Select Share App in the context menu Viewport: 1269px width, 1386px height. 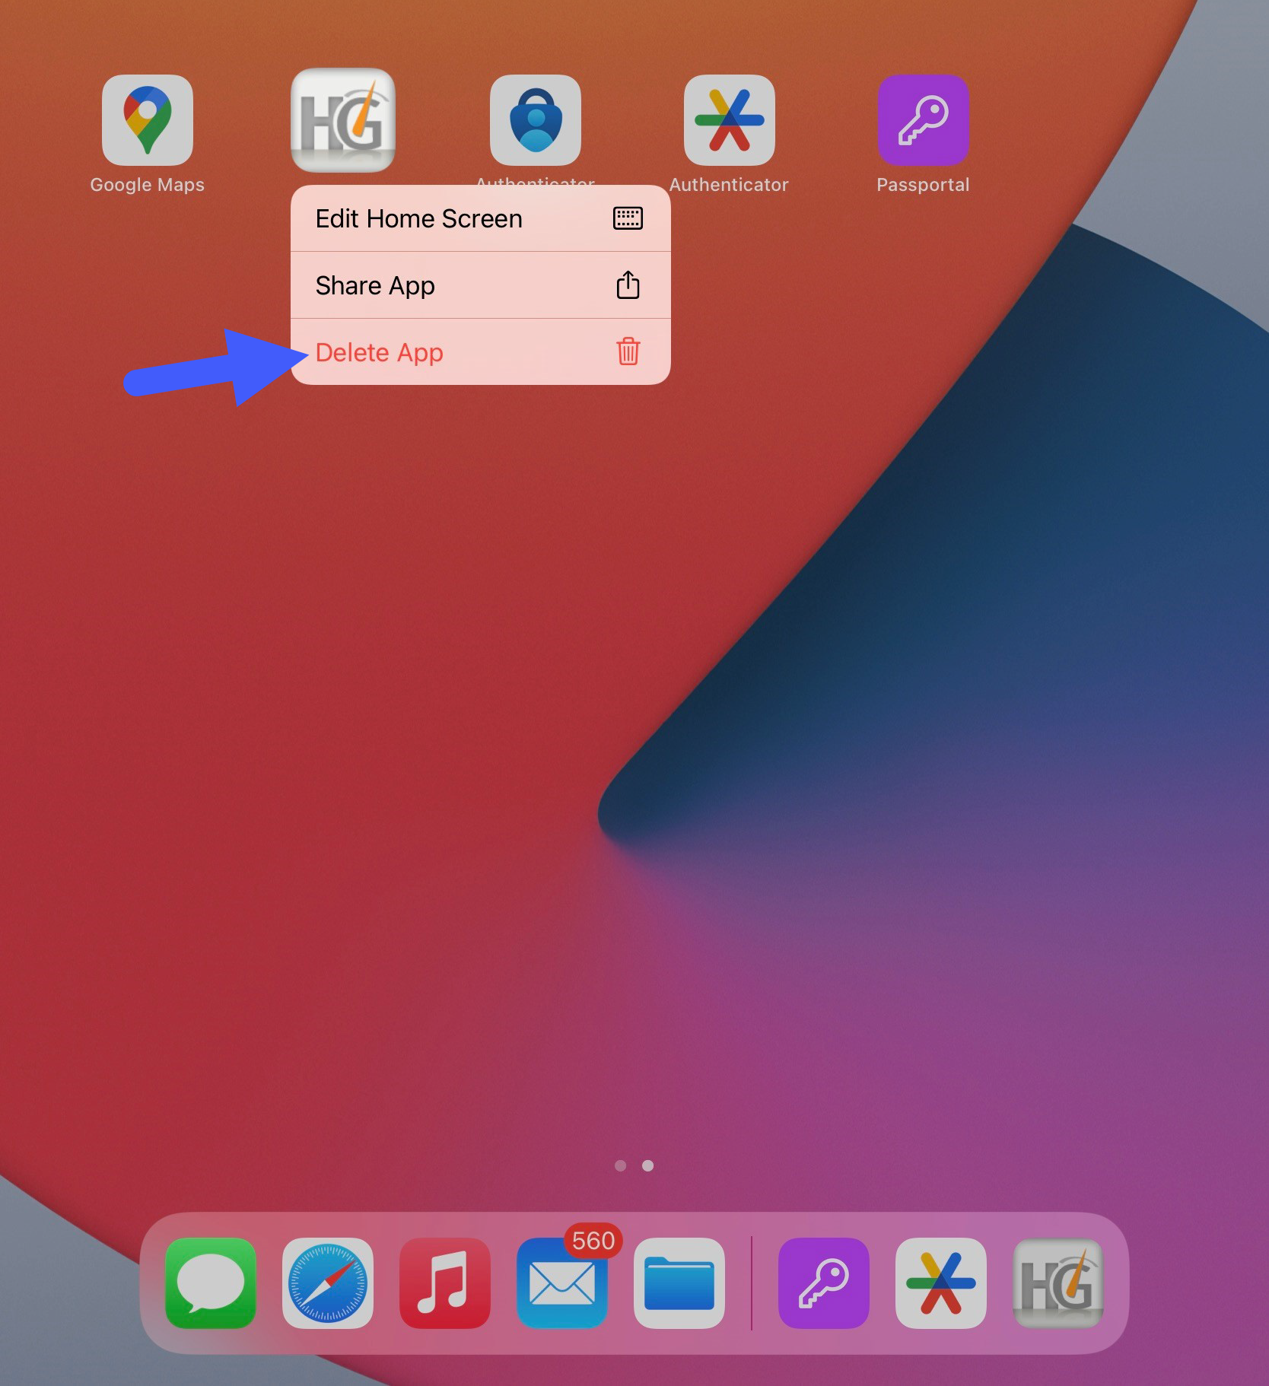coord(375,286)
